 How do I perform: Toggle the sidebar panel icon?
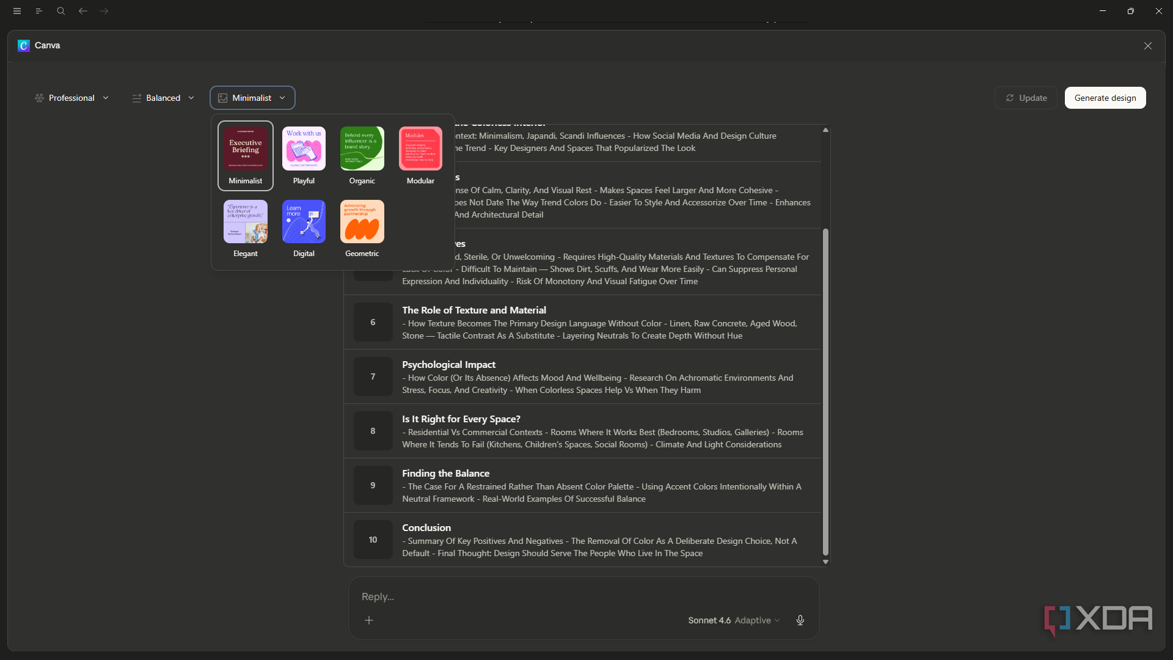(39, 11)
